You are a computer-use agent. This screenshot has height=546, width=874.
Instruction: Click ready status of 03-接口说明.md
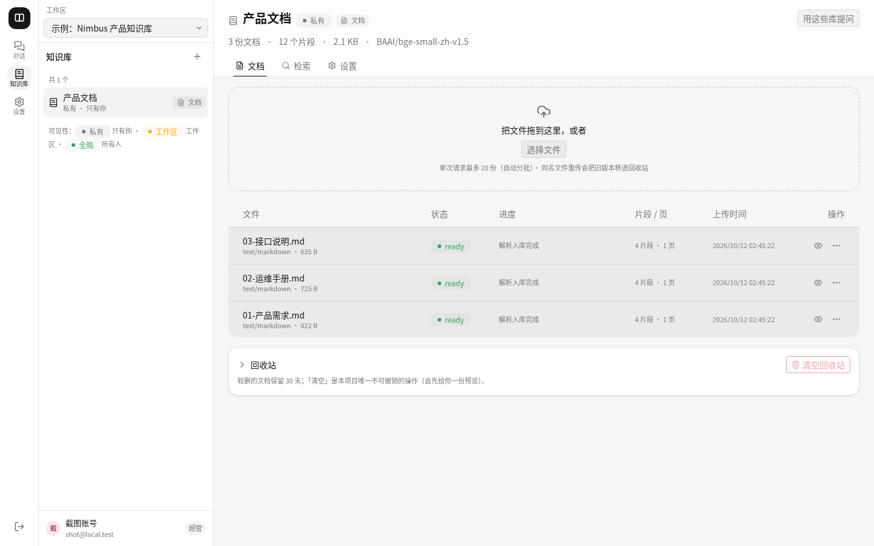pos(450,246)
